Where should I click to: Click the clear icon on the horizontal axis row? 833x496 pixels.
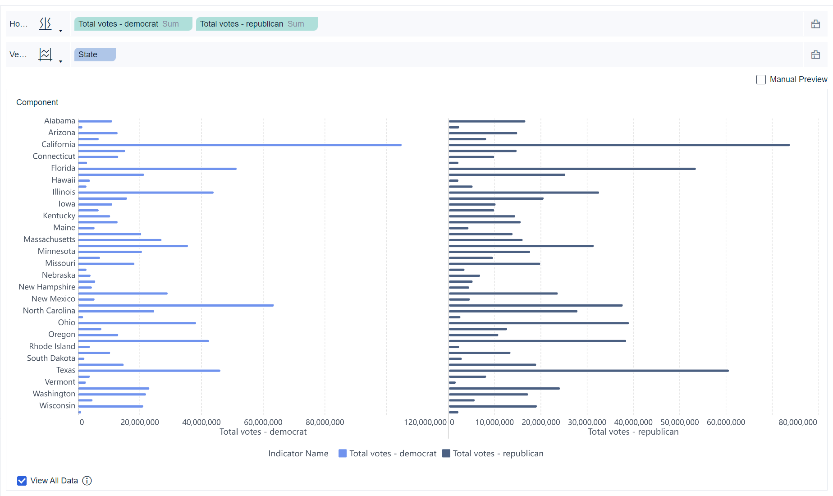coord(815,24)
